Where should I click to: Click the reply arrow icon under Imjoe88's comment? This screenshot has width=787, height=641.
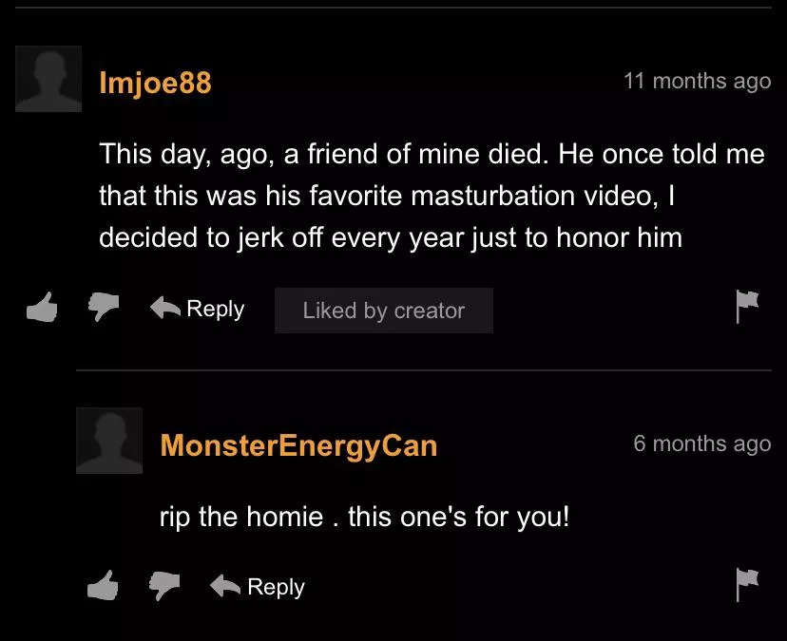[x=165, y=308]
